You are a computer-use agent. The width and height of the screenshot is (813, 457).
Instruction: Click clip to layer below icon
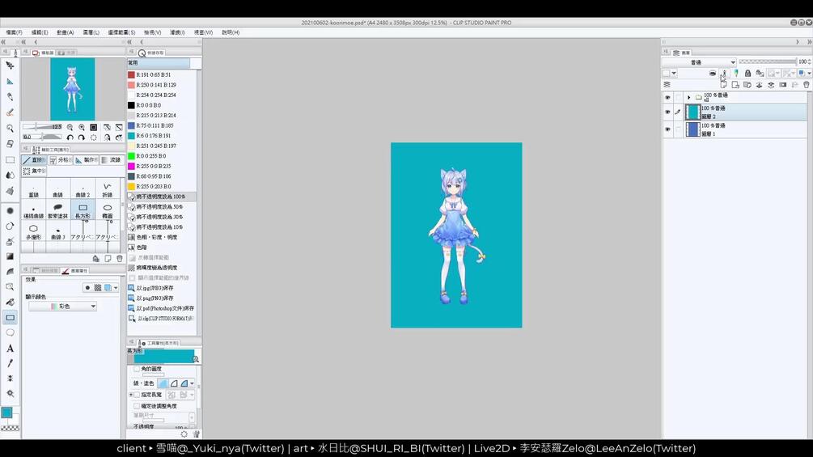tap(713, 73)
